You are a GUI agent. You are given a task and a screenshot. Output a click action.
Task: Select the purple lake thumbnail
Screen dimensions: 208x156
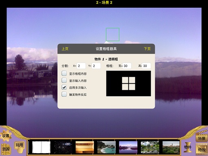(128, 147)
